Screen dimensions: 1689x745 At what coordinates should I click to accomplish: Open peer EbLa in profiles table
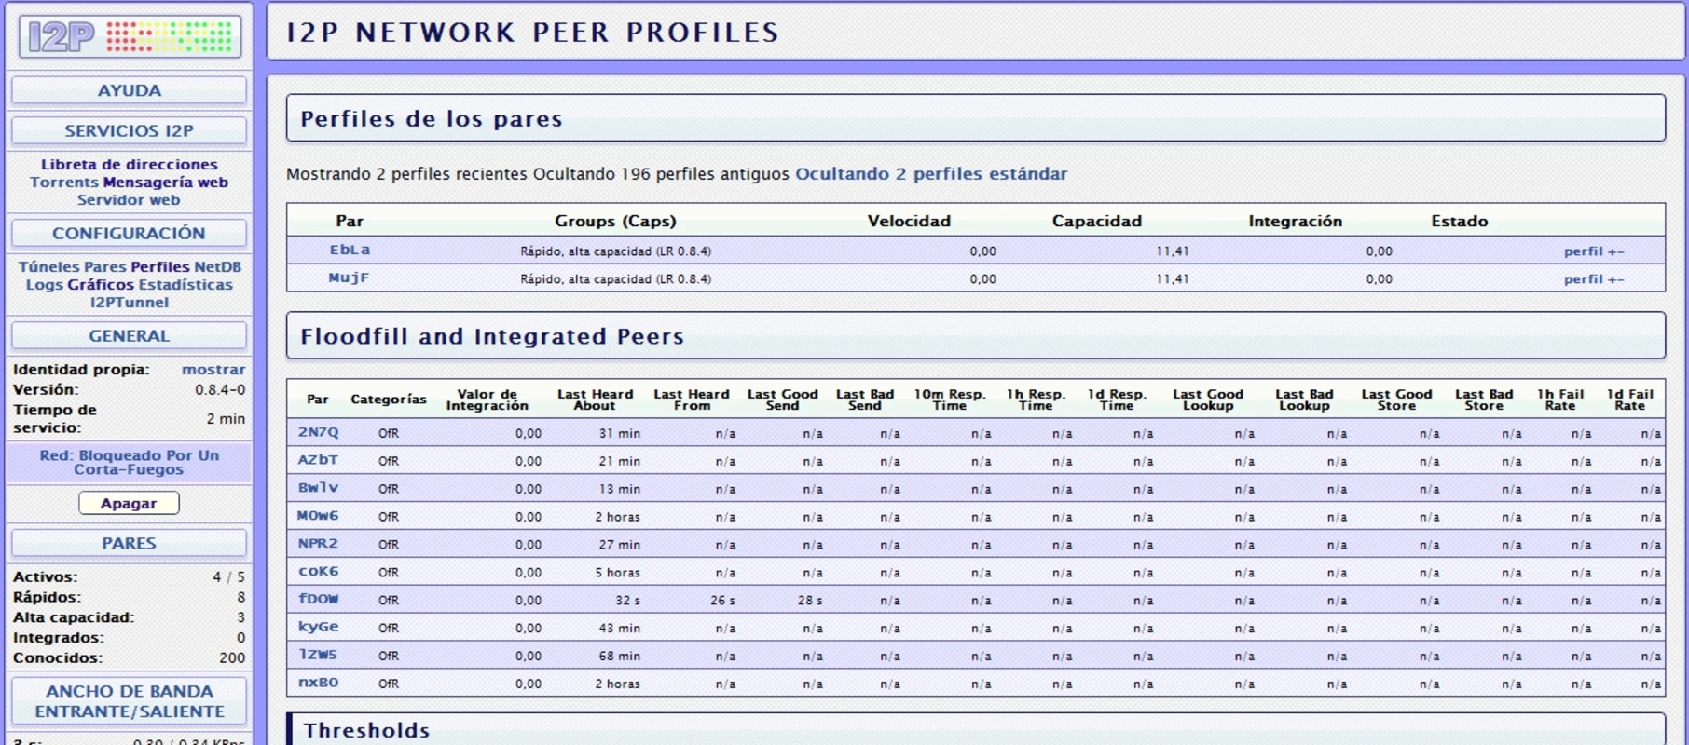(350, 250)
